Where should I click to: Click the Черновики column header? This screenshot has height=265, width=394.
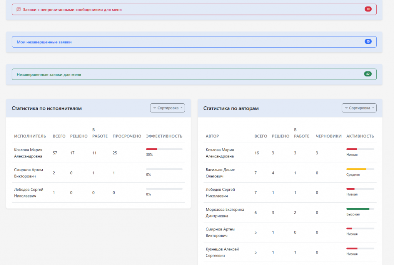(x=329, y=136)
